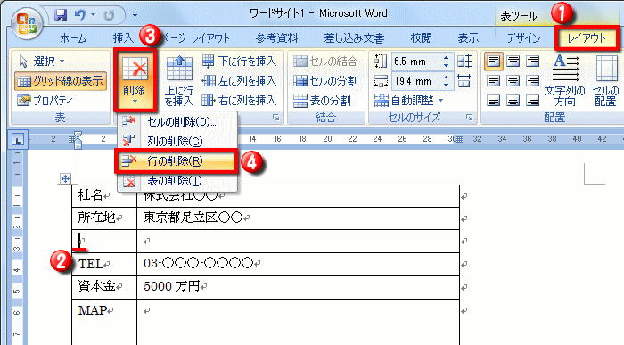Switch to the 挿入 ribbon tab
Viewport: 624px width, 345px height.
(x=123, y=38)
